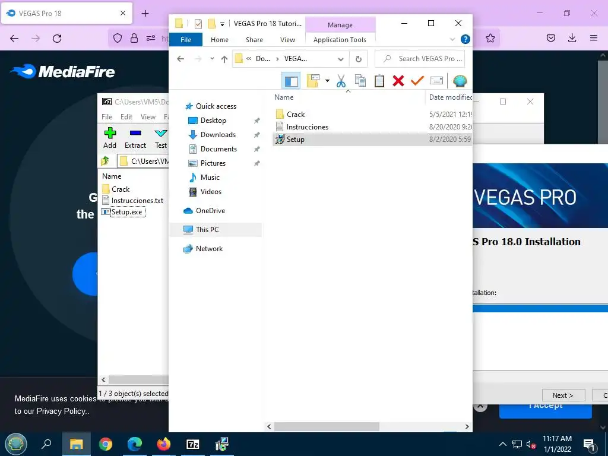Screen dimensions: 608x456
Task: Bookmark page with Firefox star icon
Action: point(490,38)
